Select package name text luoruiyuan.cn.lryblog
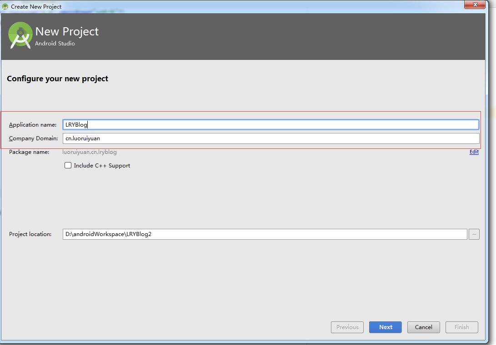This screenshot has width=496, height=345. (x=90, y=152)
